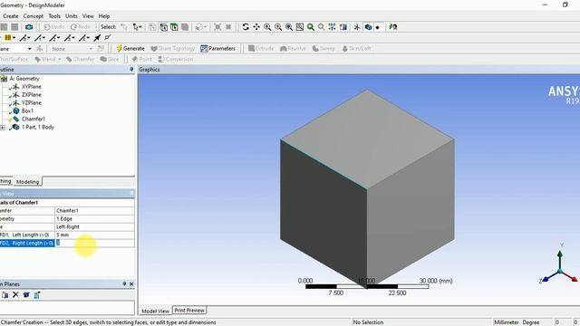Click the Generate lightning button
The height and width of the screenshot is (326, 580).
click(130, 48)
